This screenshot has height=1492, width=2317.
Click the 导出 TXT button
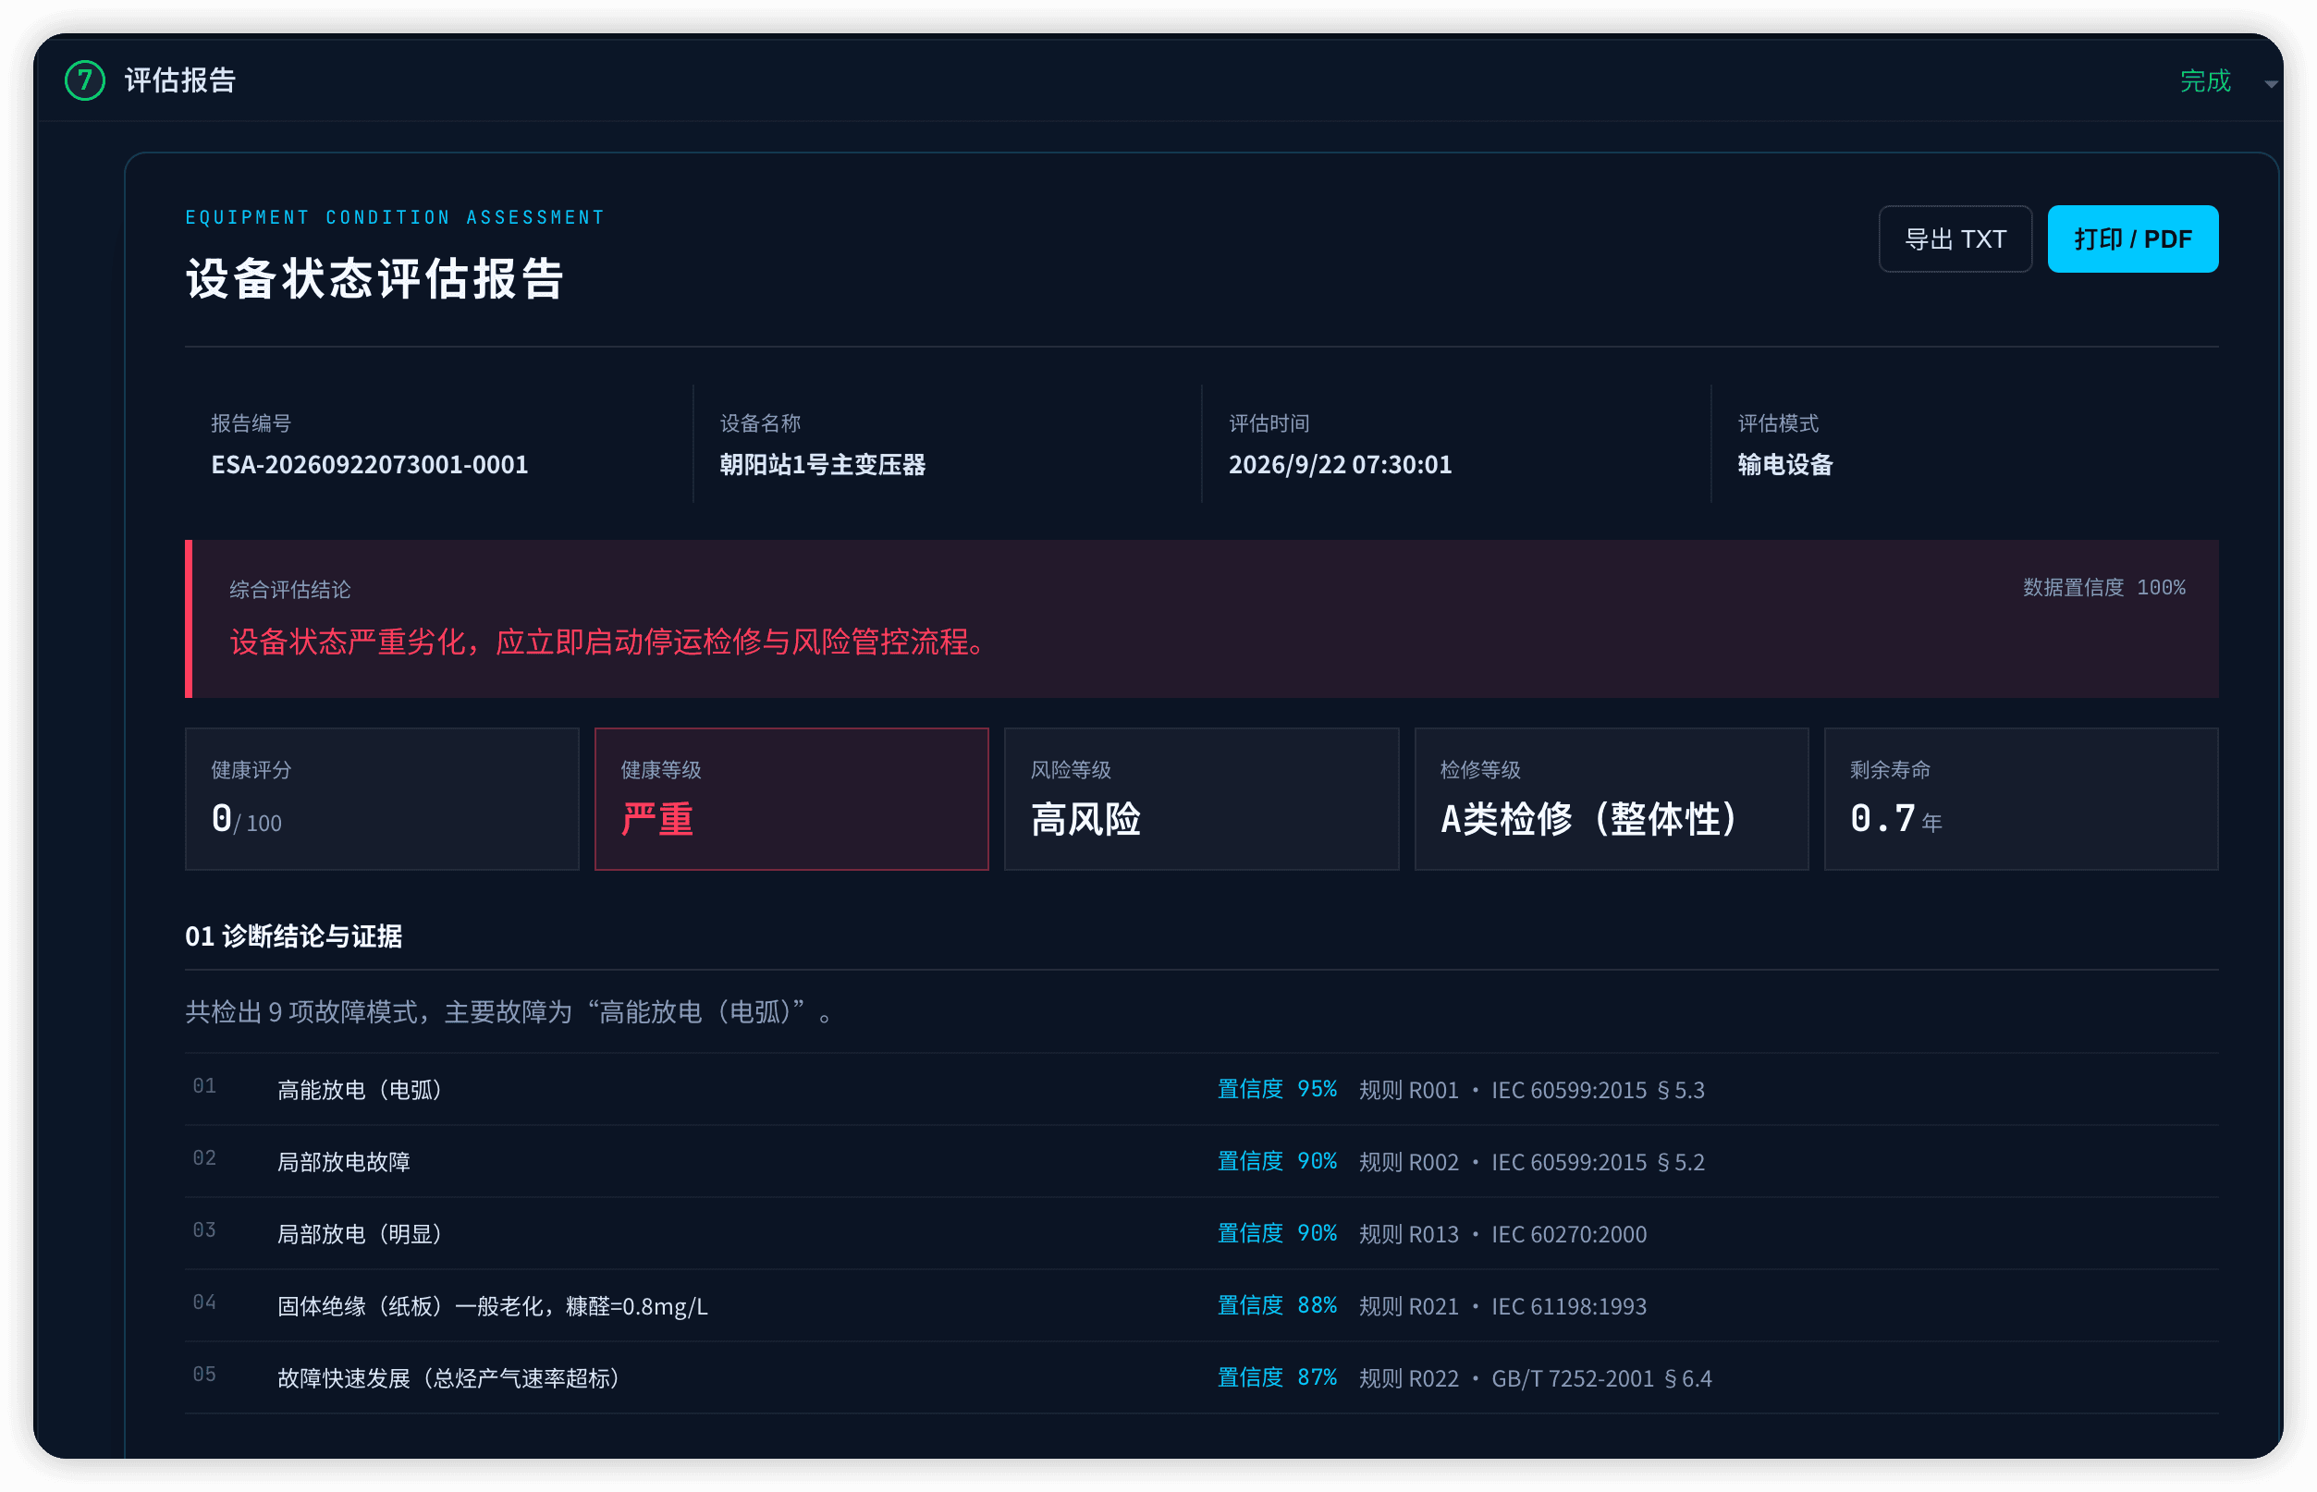coord(1955,238)
